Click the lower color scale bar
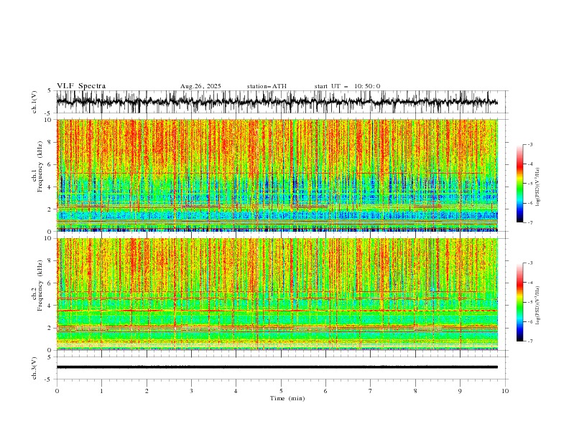 point(519,302)
